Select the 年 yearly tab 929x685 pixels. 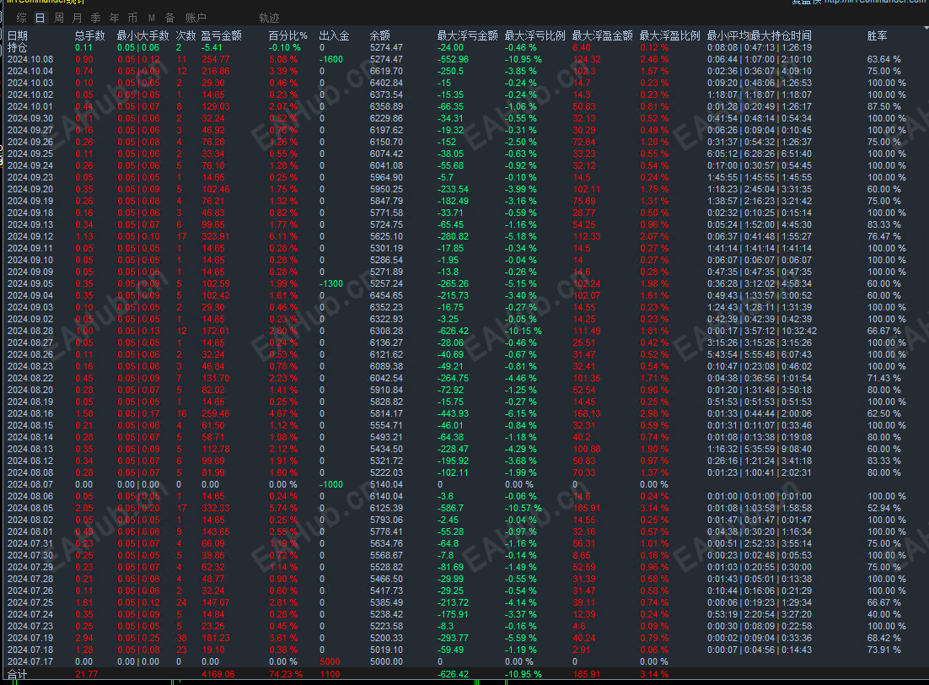(114, 18)
